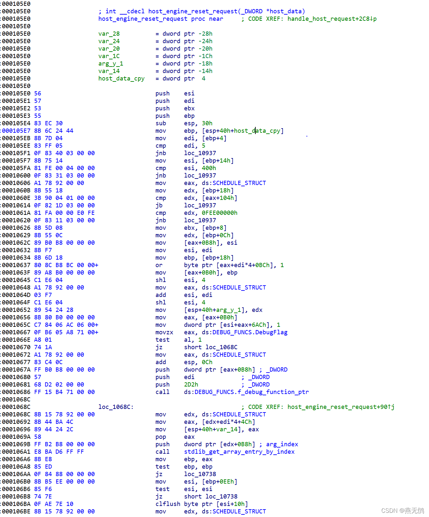Follow loc_10937 jump target at 000105F1

[x=200, y=153]
